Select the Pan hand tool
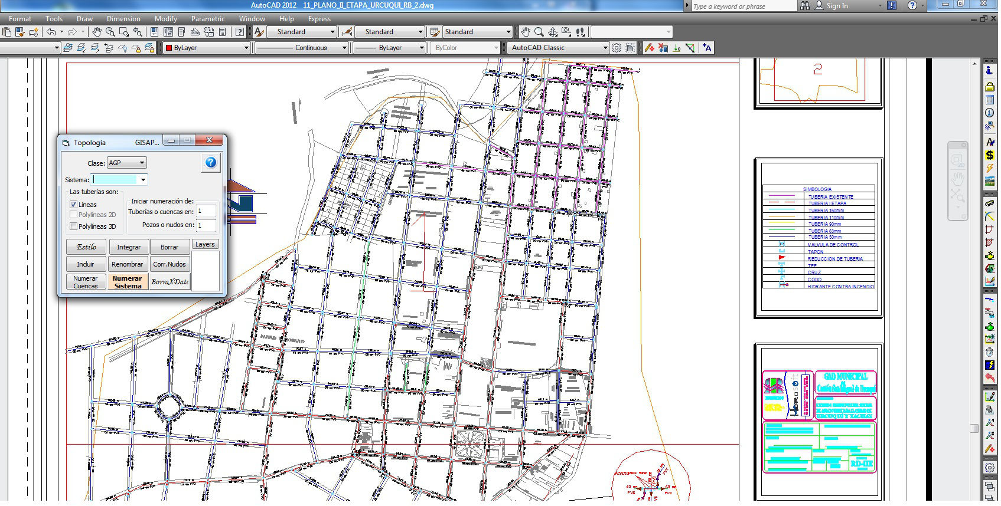The image size is (1001, 506). (x=97, y=32)
